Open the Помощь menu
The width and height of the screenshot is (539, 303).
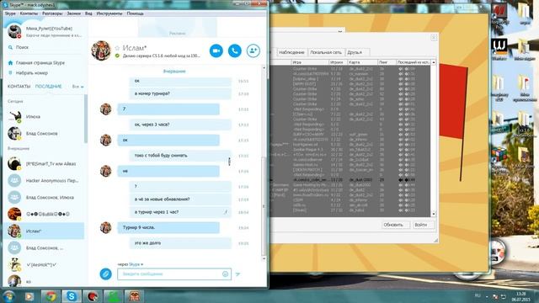(135, 13)
